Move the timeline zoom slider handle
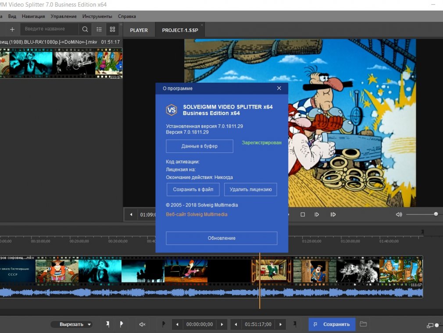 [x=437, y=326]
